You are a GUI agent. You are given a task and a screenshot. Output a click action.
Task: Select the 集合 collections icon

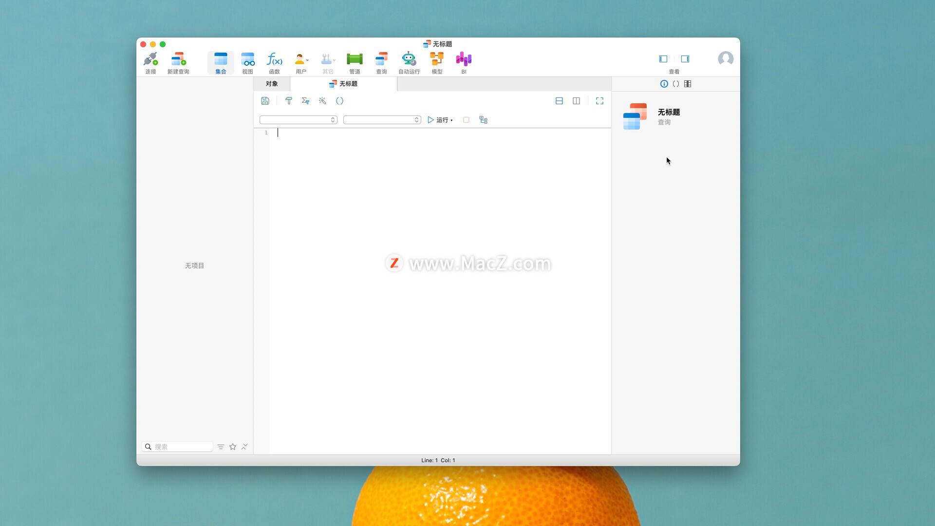click(221, 63)
